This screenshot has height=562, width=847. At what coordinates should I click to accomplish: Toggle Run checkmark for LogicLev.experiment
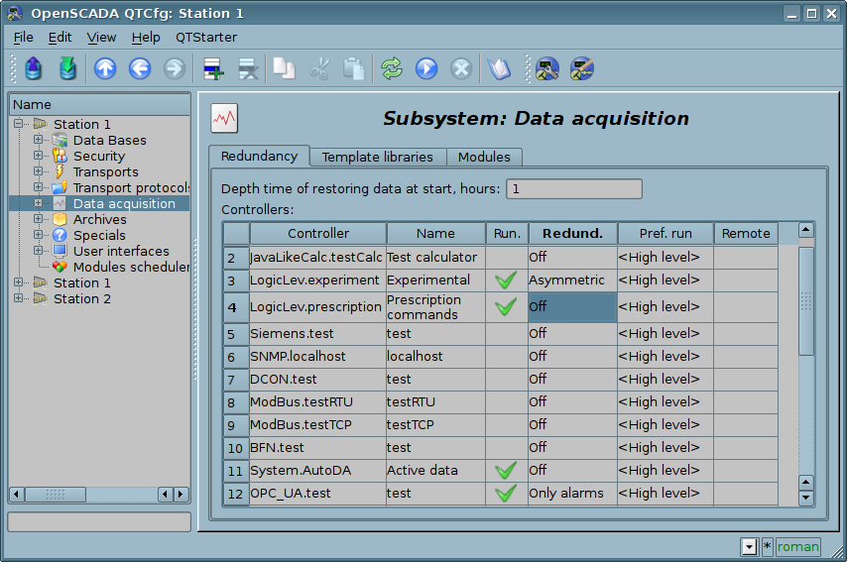pos(506,281)
